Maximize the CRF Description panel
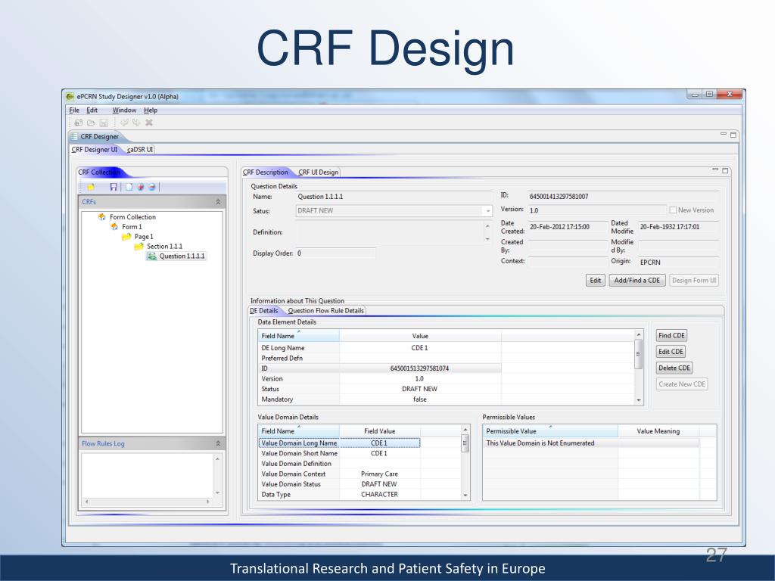775x581 pixels. (x=725, y=171)
